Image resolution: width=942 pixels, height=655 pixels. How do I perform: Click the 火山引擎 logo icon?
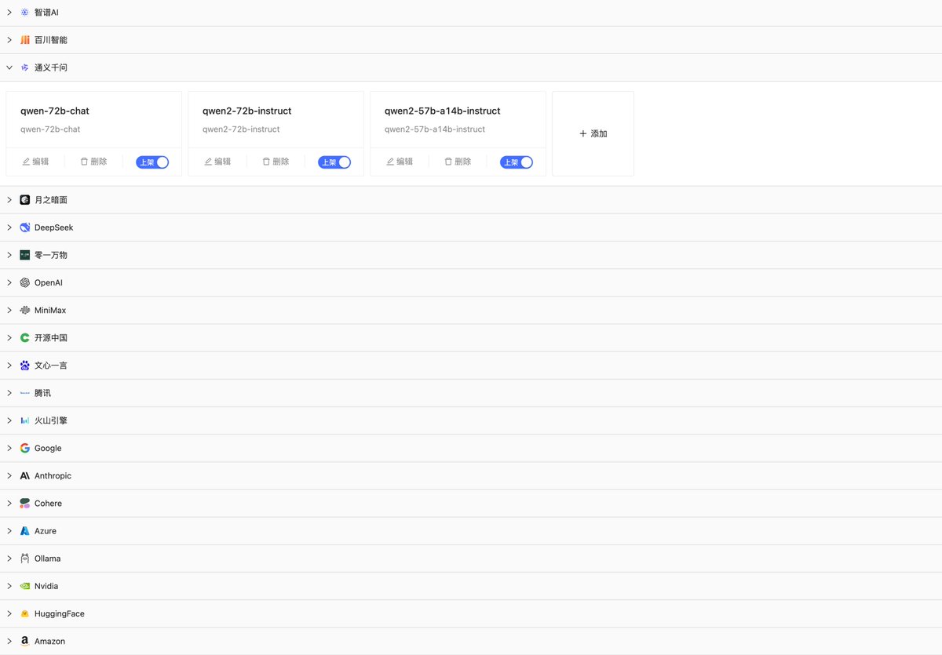(25, 420)
